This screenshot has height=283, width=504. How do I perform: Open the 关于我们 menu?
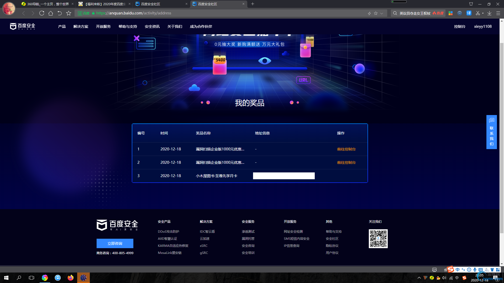(175, 26)
